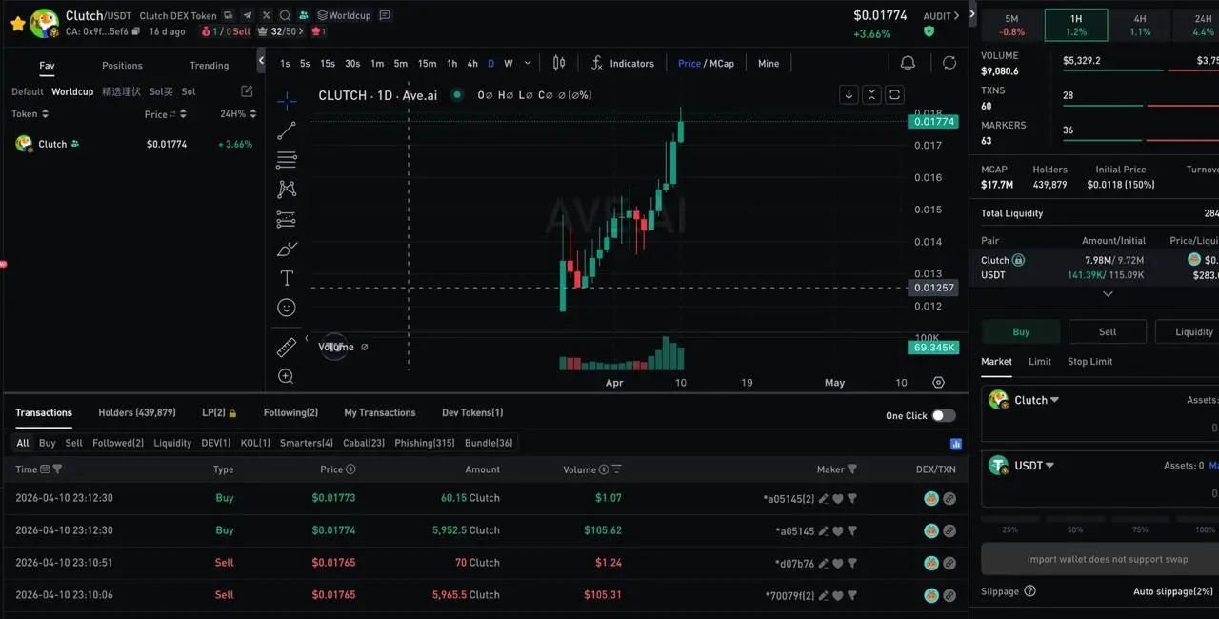Open Indicators menu button

623,64
